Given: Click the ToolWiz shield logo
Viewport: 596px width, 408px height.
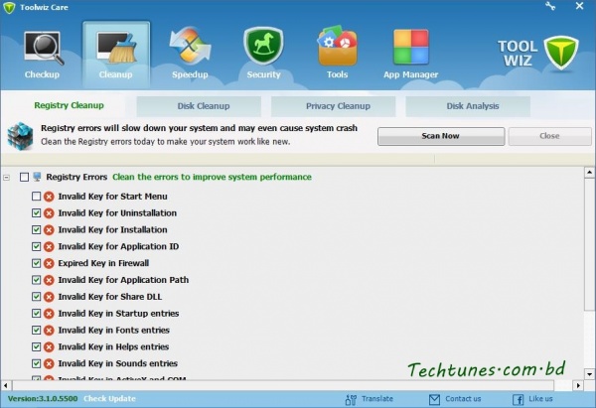Looking at the screenshot, I should pos(560,54).
